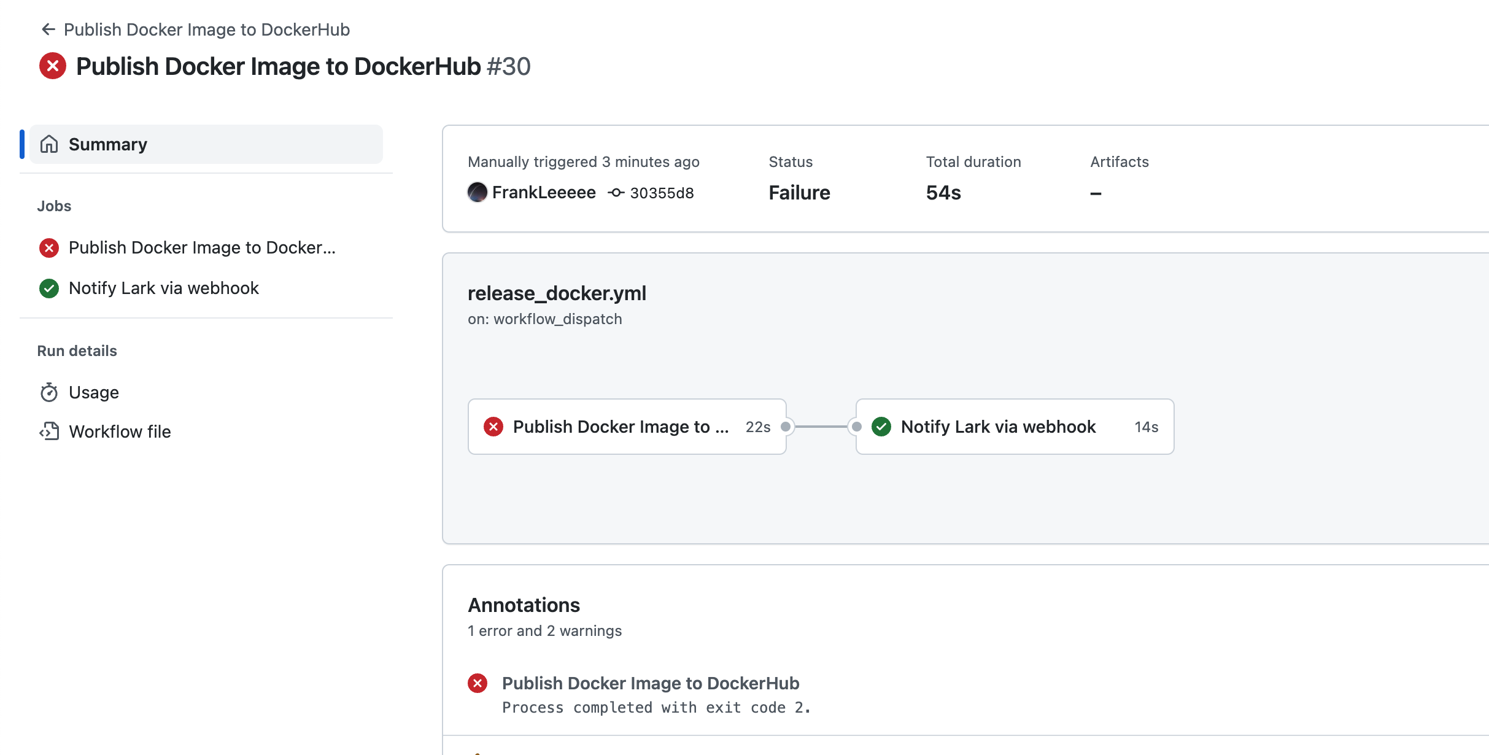Click the Artifacts label
The image size is (1489, 755).
coord(1120,162)
